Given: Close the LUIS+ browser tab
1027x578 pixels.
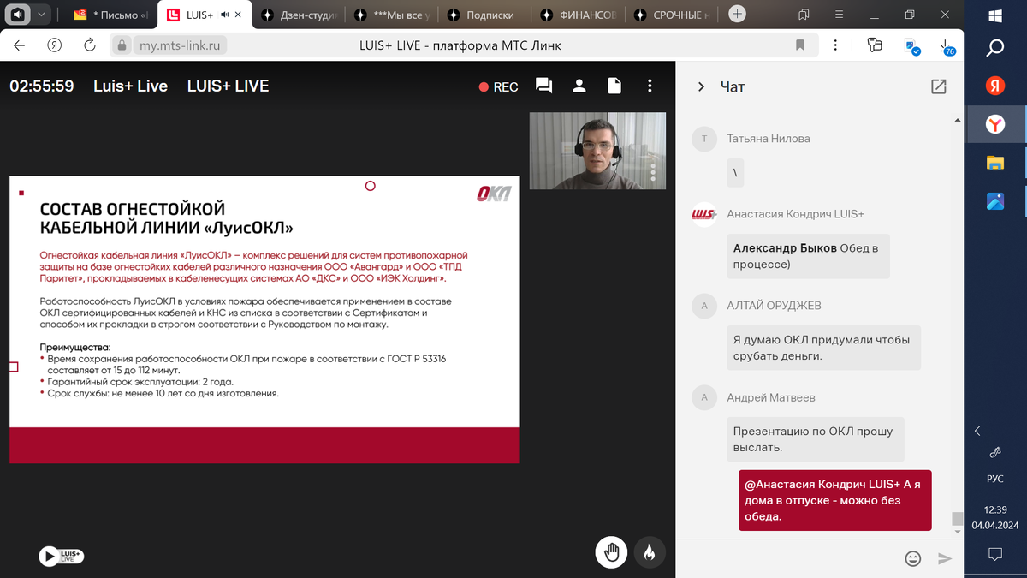Looking at the screenshot, I should pyautogui.click(x=238, y=15).
